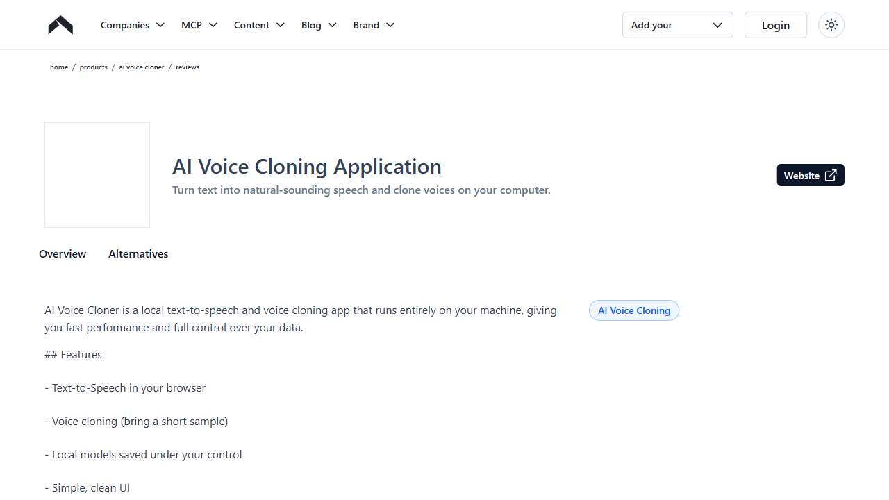Navigate to home via the breadcrumb
The width and height of the screenshot is (889, 500).
59,67
